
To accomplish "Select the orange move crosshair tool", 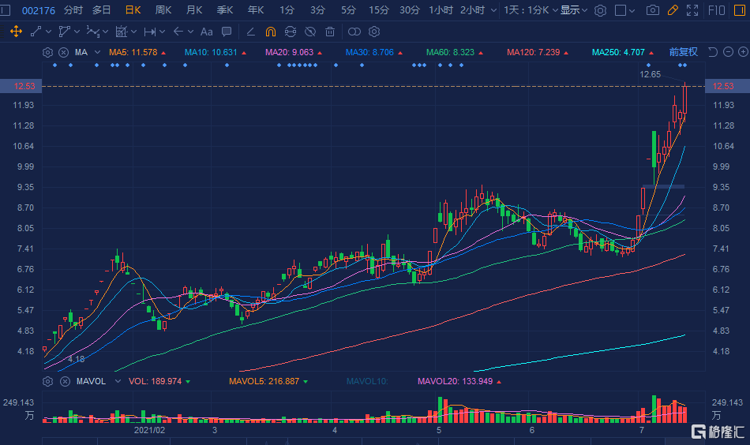I will click(15, 32).
